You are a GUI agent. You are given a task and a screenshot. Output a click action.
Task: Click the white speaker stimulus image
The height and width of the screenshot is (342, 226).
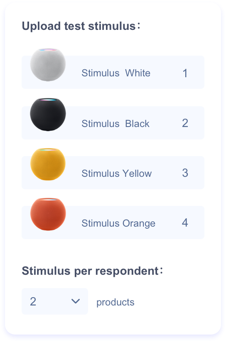coord(48,65)
